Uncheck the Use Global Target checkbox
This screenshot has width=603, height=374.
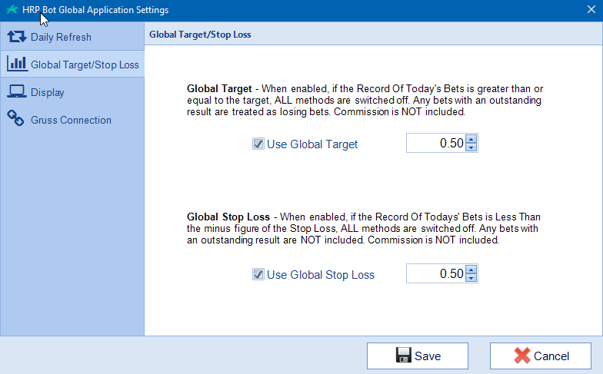coord(258,144)
